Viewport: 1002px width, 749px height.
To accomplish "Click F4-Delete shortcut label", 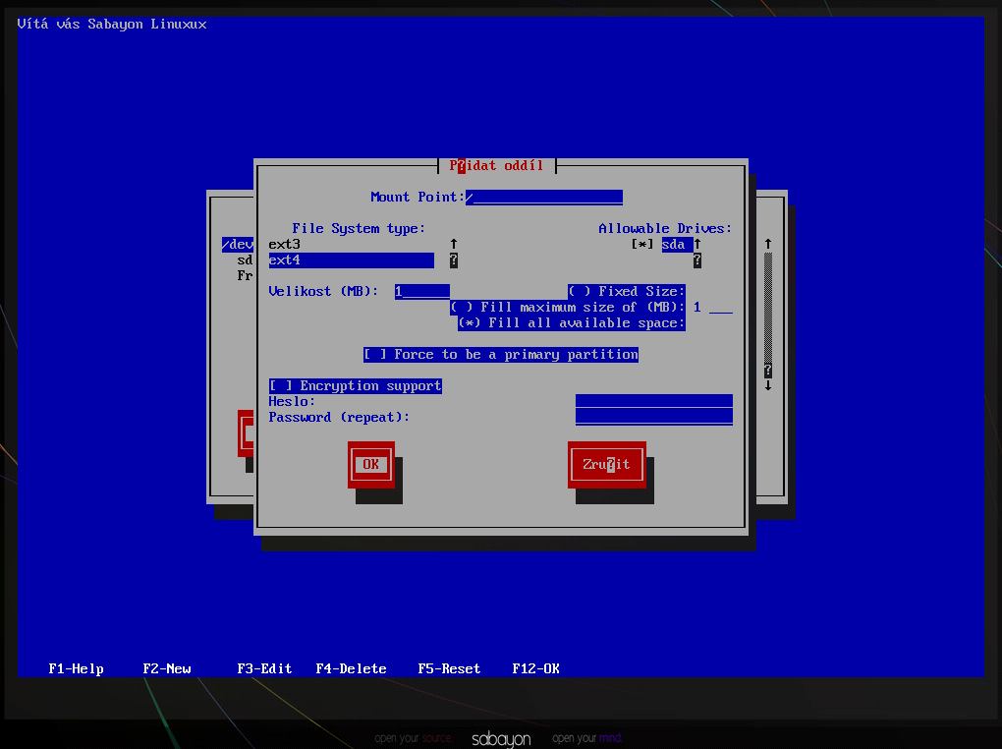I will tap(351, 668).
